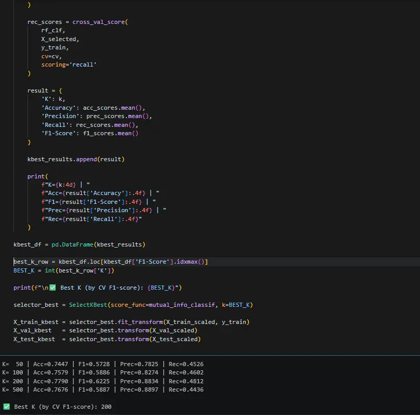
Task: Click the X_val_kbest assignment line
Action: (x=106, y=330)
